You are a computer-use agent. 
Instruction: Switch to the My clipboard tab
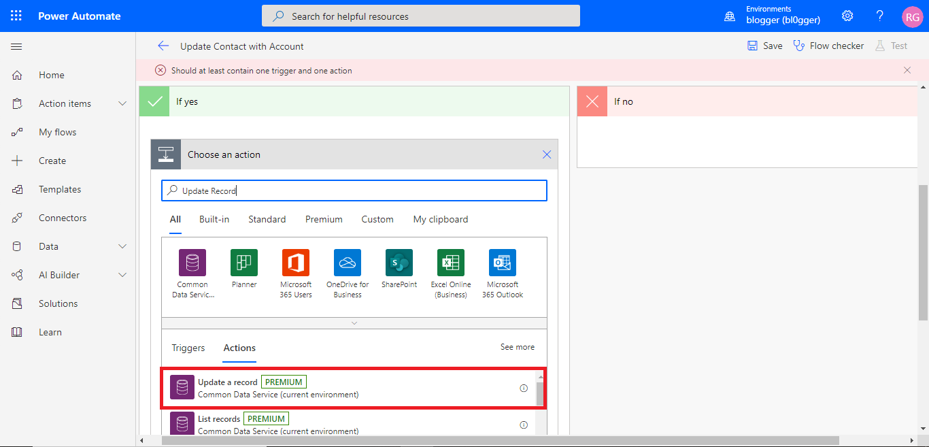(441, 219)
